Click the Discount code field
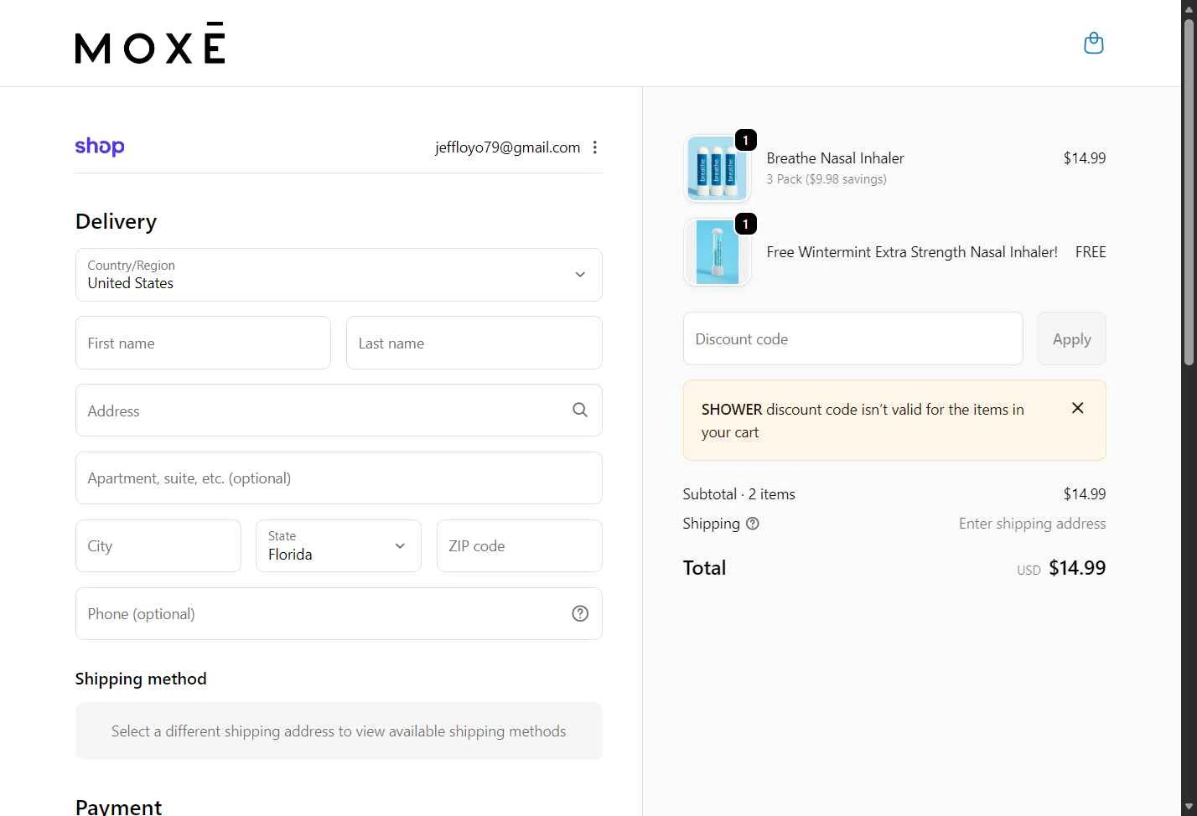Screen dimensions: 1197x816 (853, 338)
